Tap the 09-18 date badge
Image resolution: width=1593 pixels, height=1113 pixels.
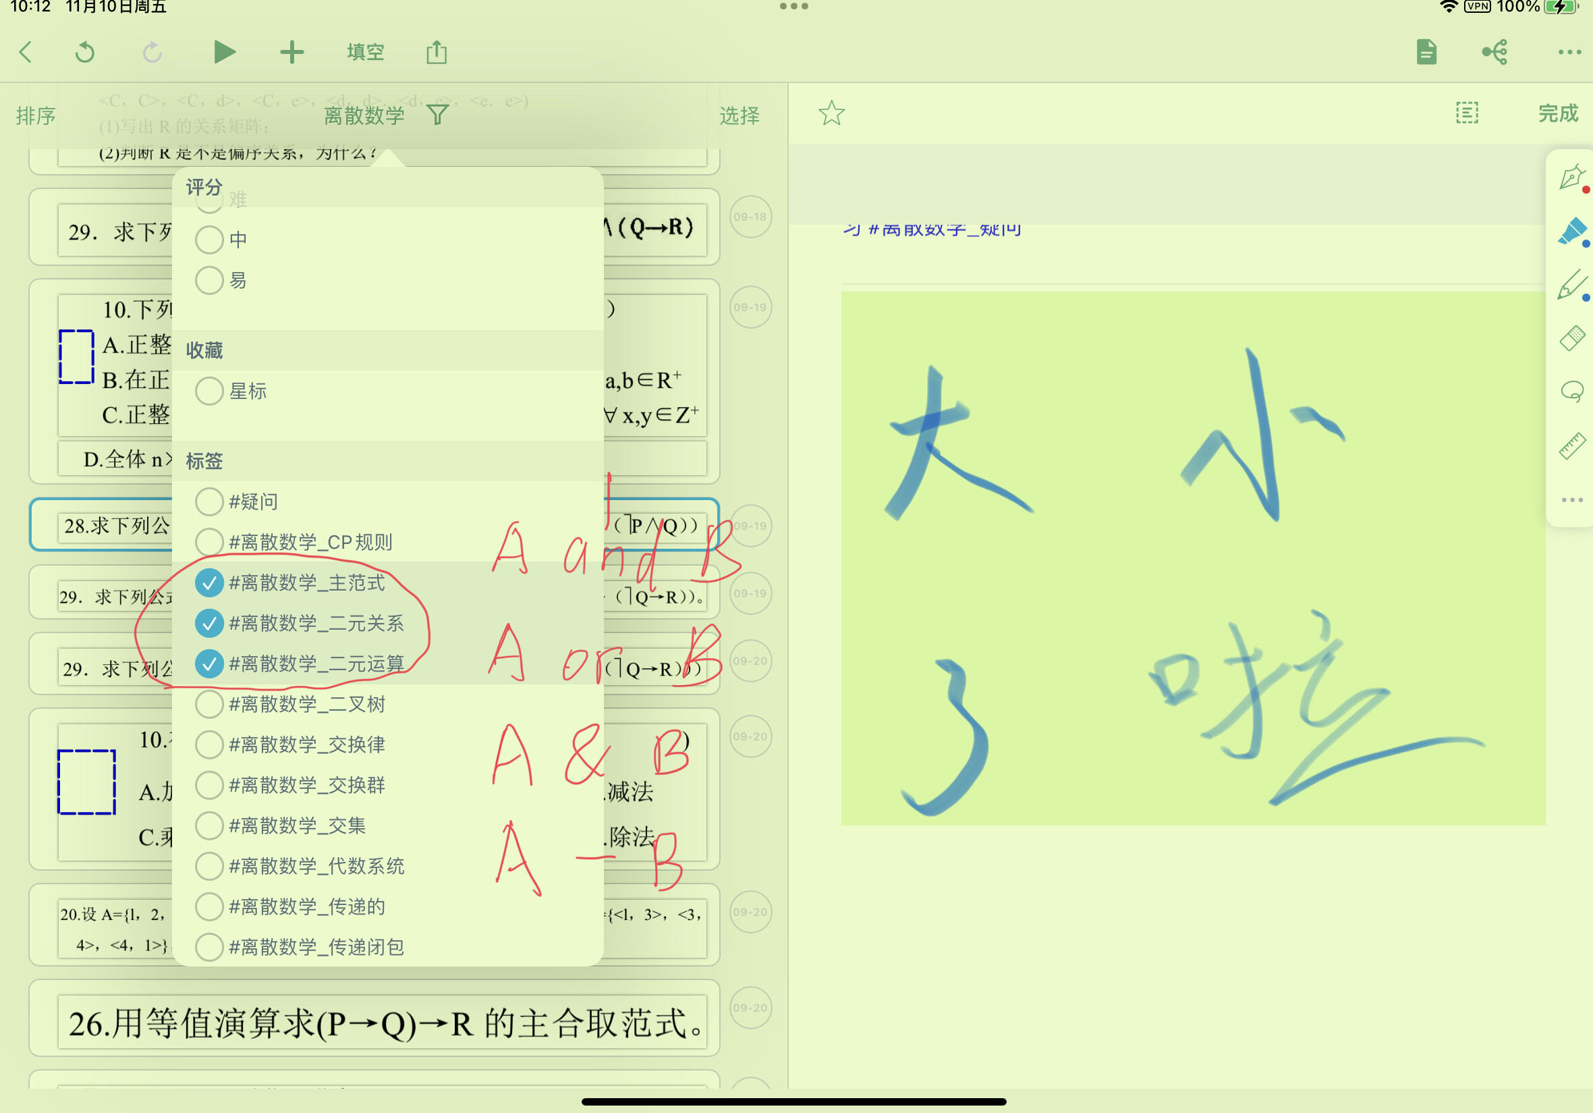750,217
